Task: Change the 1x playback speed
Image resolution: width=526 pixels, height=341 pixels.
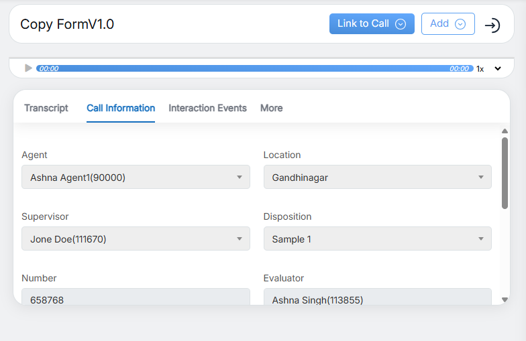Action: (480, 68)
